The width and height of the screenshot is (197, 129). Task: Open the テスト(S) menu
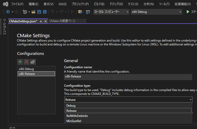(x=133, y=4)
